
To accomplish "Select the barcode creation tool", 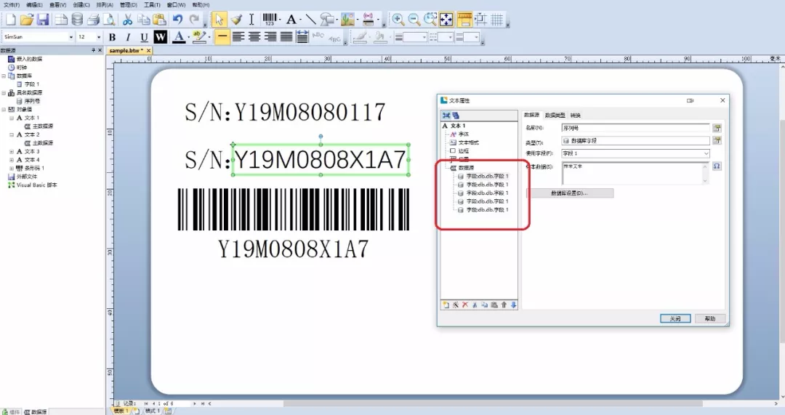I will pos(270,20).
